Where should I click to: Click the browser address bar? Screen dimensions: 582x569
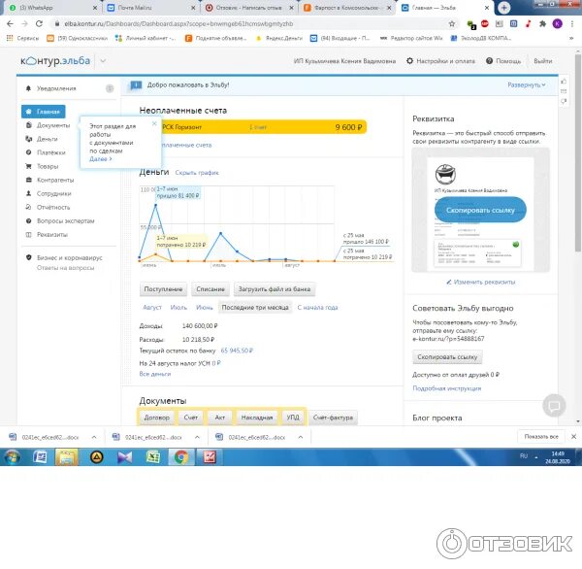(x=248, y=23)
